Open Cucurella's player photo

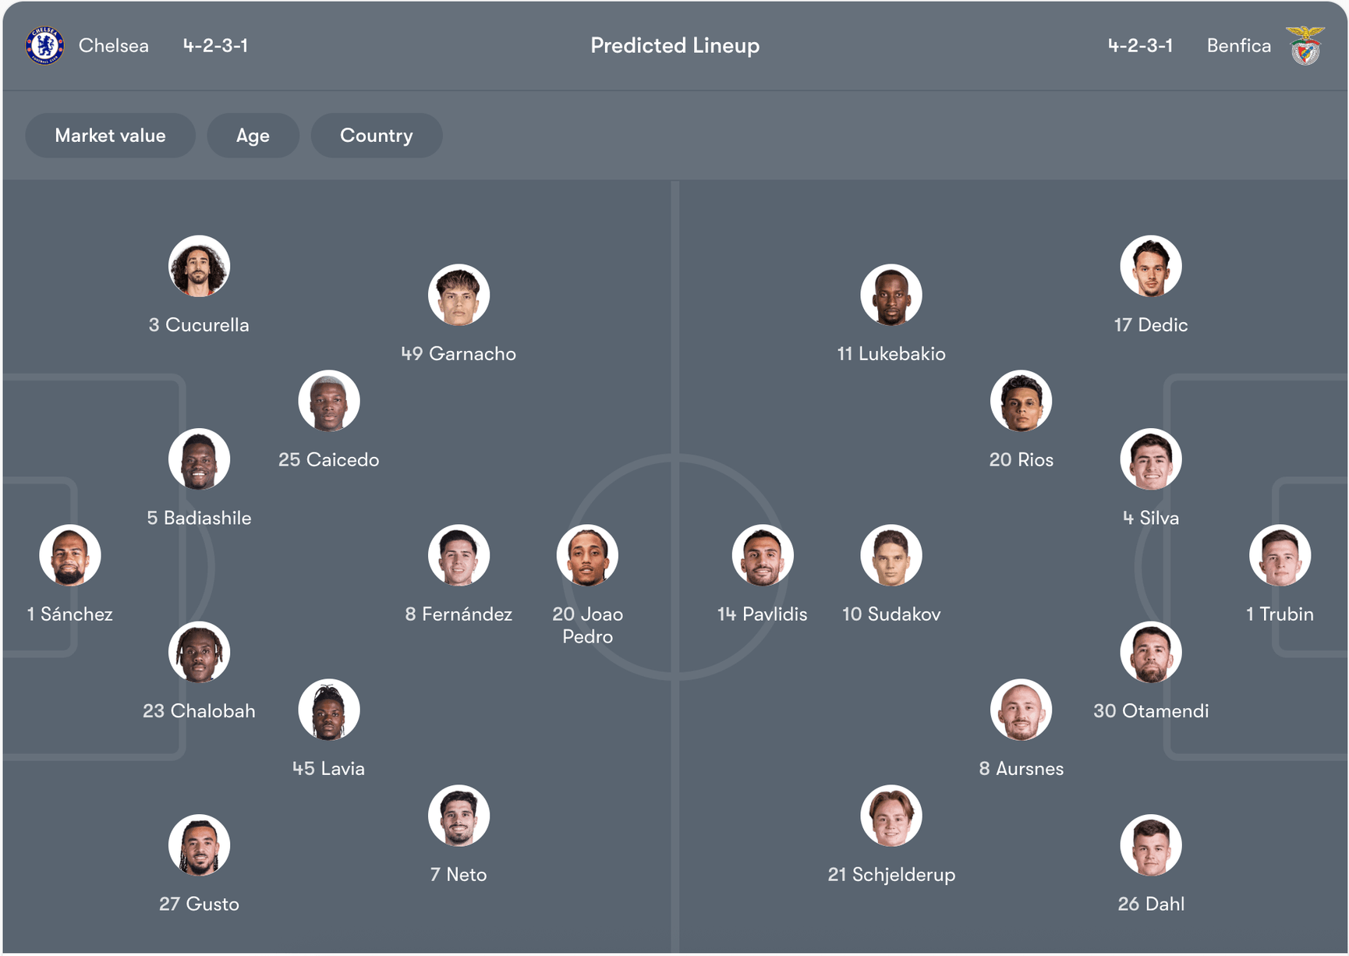pyautogui.click(x=199, y=267)
